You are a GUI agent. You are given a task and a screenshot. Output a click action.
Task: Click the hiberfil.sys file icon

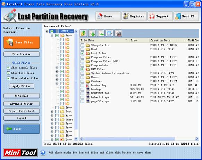[88, 97]
